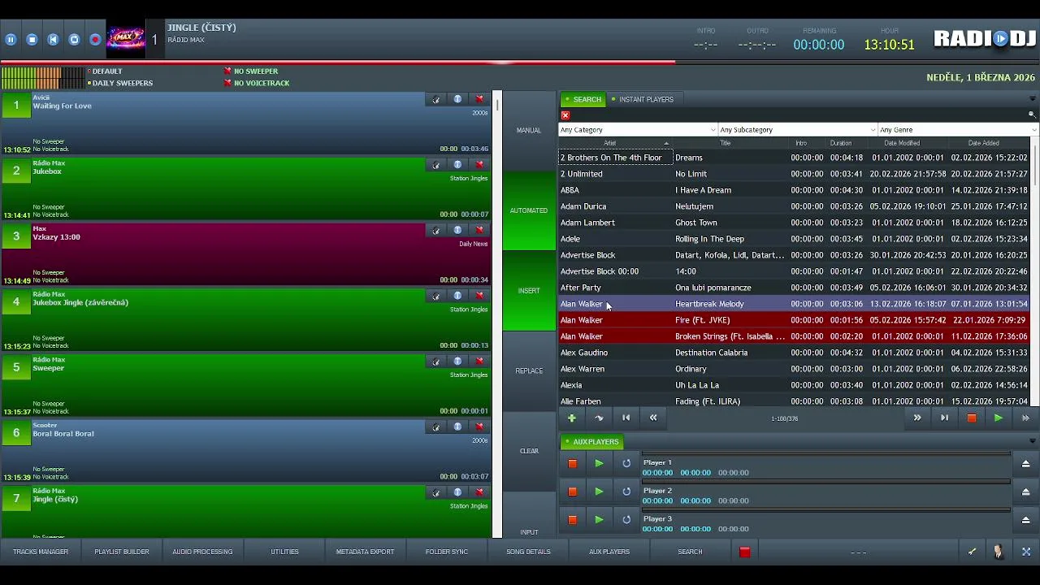Screen dimensions: 1040x585
Task: Toggle INSERT mode button
Action: click(x=528, y=291)
